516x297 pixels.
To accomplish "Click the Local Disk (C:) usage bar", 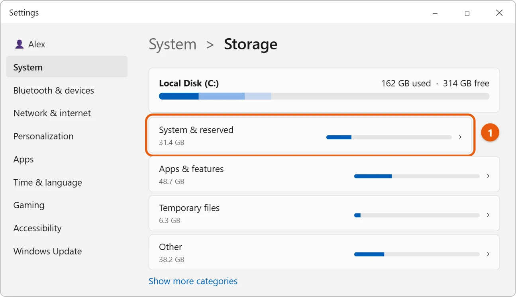I will click(324, 96).
